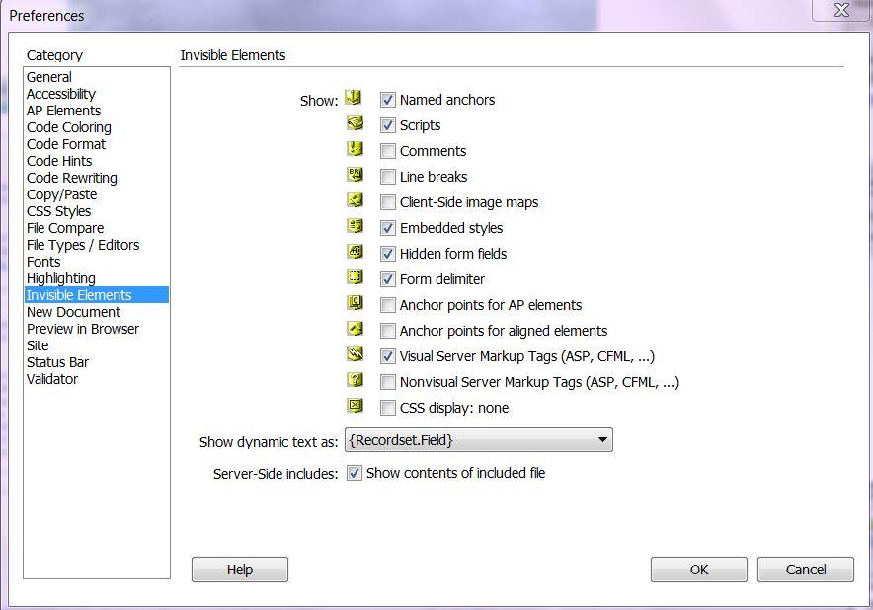
Task: Click the CSS display none icon
Action: click(x=355, y=405)
